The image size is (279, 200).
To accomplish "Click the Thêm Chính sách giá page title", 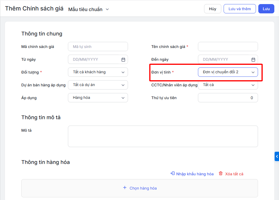I will (34, 8).
